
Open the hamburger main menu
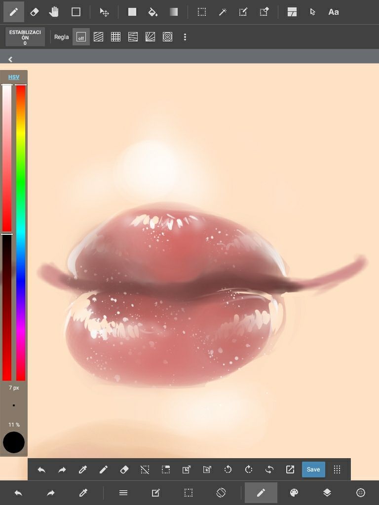[x=123, y=493]
